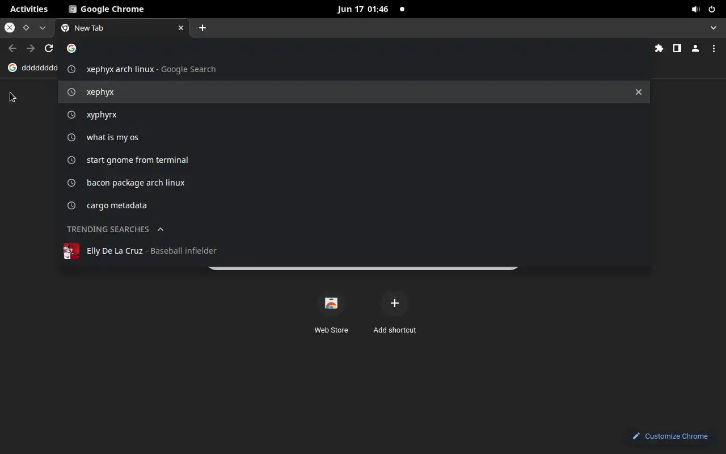Click the clock icon beside xyphyrx
Image resolution: width=726 pixels, height=454 pixels.
[71, 115]
